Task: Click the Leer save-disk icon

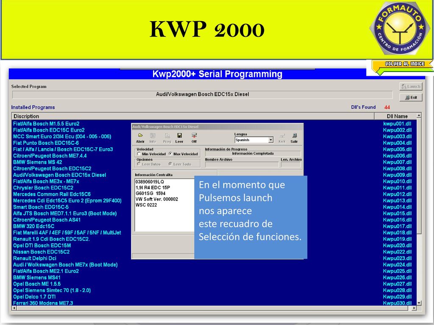Action: point(179,135)
